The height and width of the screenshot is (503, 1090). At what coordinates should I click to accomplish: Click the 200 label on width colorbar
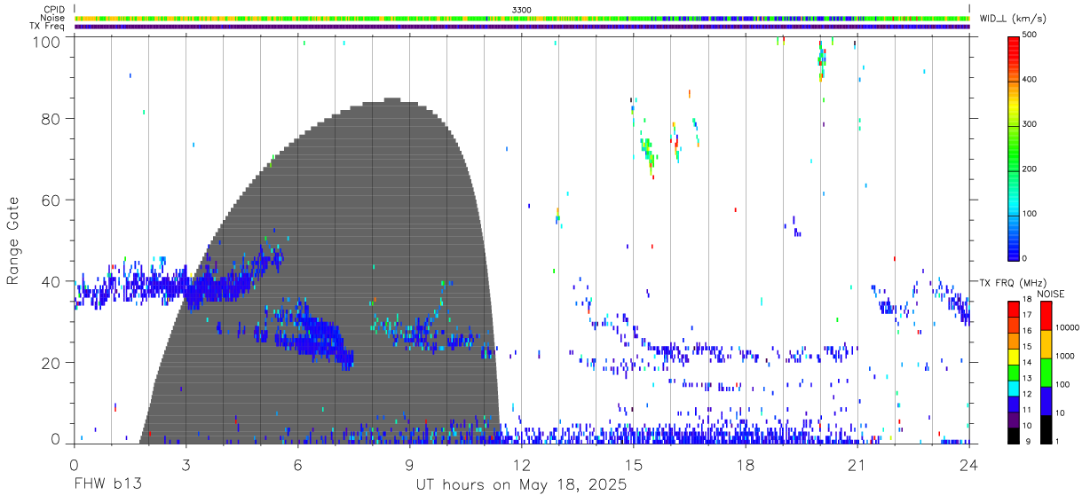(x=1031, y=169)
